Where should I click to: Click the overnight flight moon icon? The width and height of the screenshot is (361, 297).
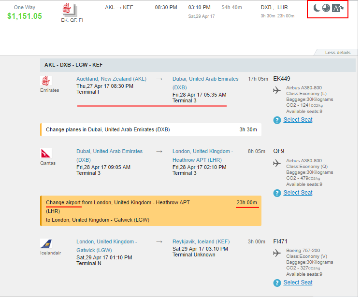(316, 8)
